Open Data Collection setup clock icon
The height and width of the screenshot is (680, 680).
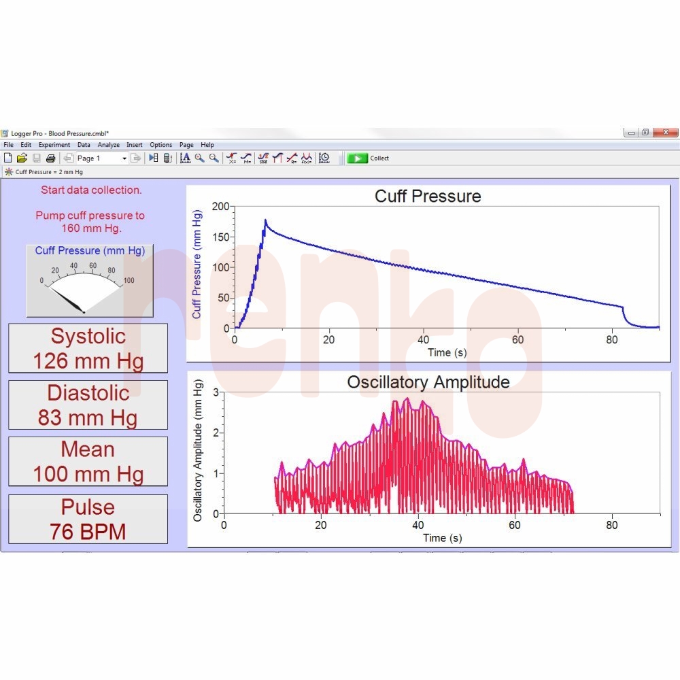[x=324, y=158]
